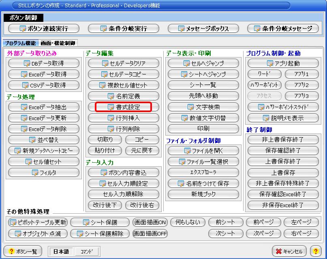The image size is (327, 259).
Task: Click the パワーポイント button
Action: pyautogui.click(x=265, y=85)
